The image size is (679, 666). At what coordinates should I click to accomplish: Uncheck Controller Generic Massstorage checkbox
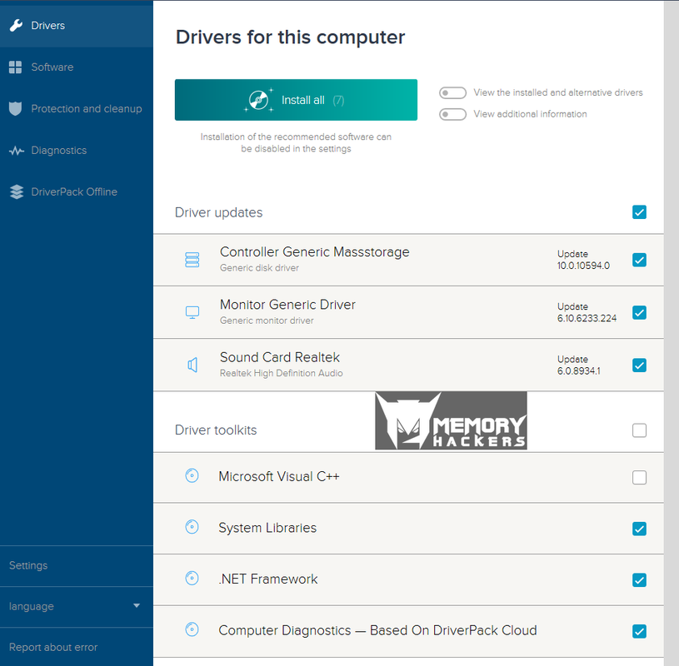tap(639, 260)
